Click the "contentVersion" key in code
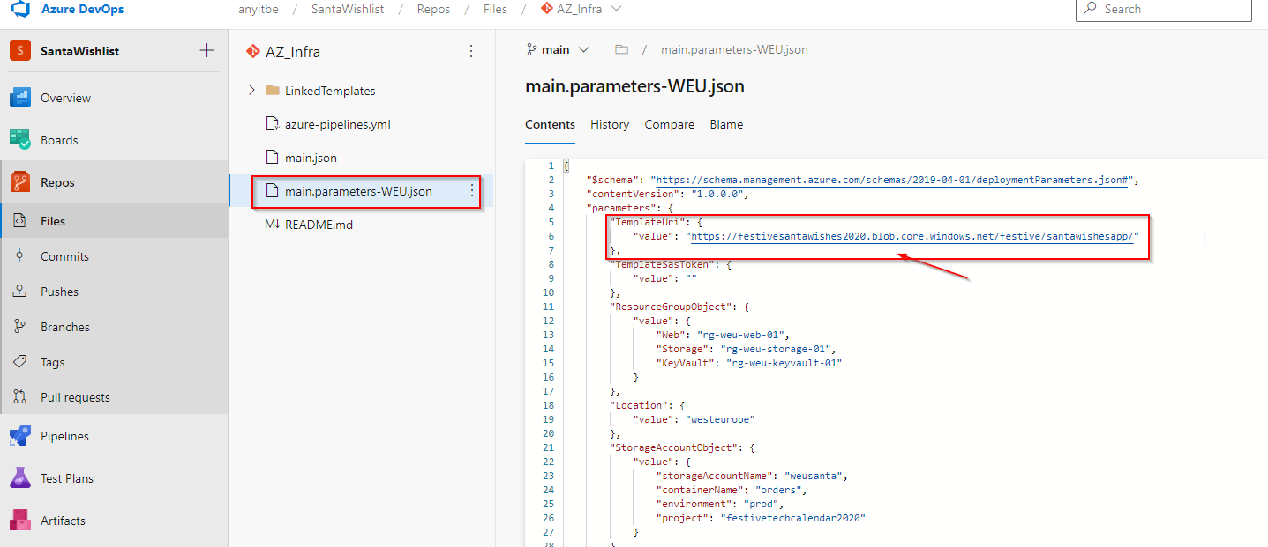This screenshot has height=547, width=1268. [634, 194]
